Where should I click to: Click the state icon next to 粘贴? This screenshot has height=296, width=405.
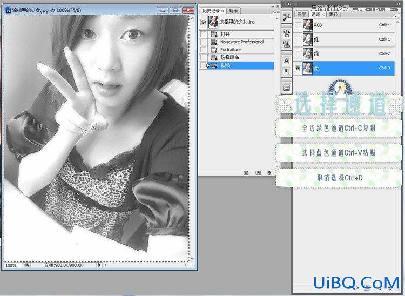pyautogui.click(x=214, y=65)
